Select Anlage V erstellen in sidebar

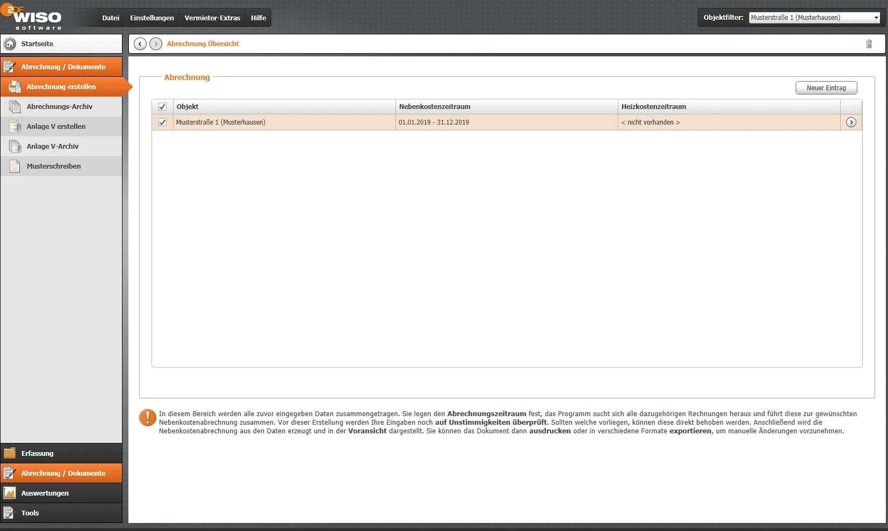[x=56, y=127]
